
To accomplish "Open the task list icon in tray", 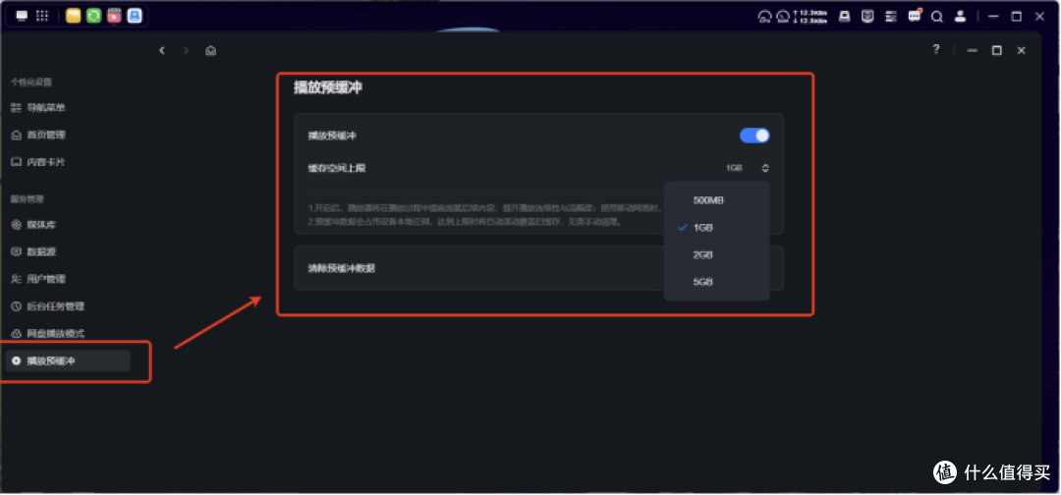I will pos(891,17).
